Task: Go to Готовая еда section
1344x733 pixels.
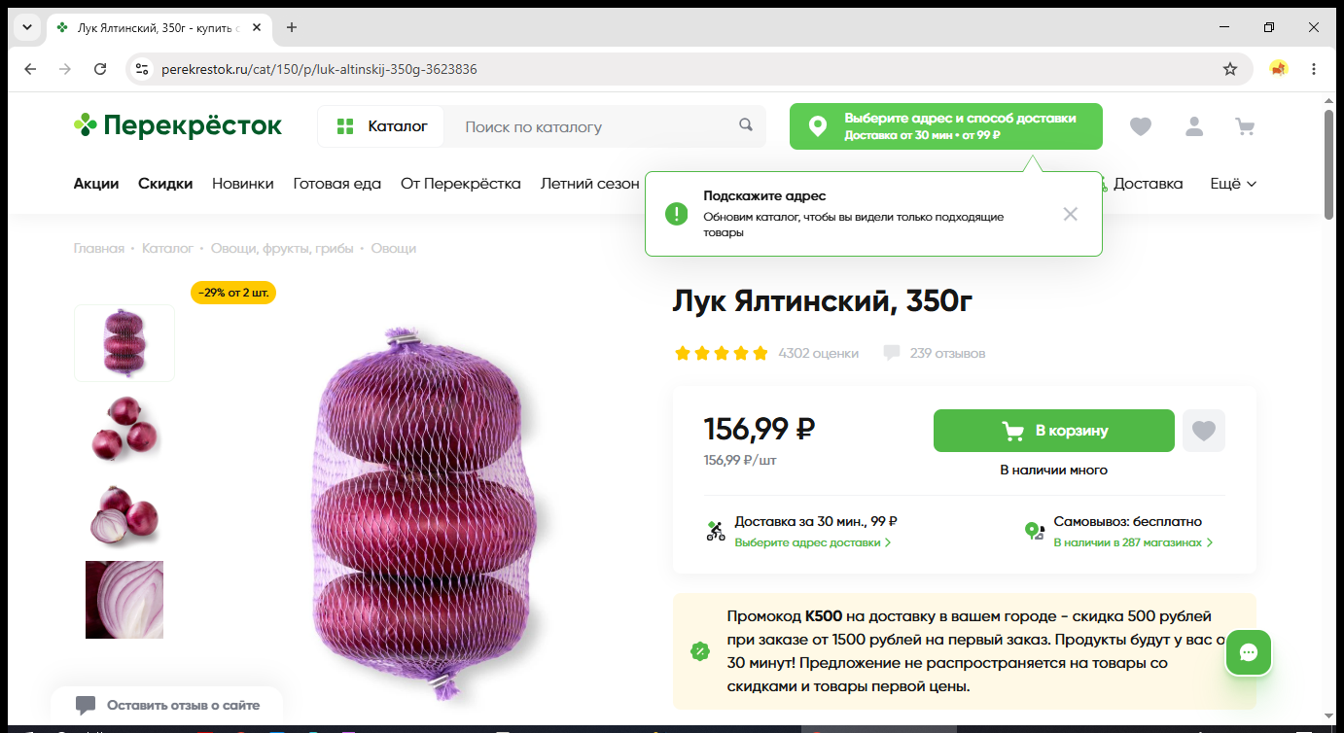Action: [x=337, y=183]
